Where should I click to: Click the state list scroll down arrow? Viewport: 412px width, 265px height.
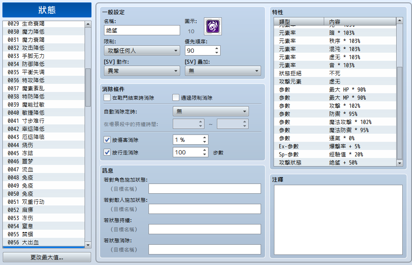pos(88,245)
